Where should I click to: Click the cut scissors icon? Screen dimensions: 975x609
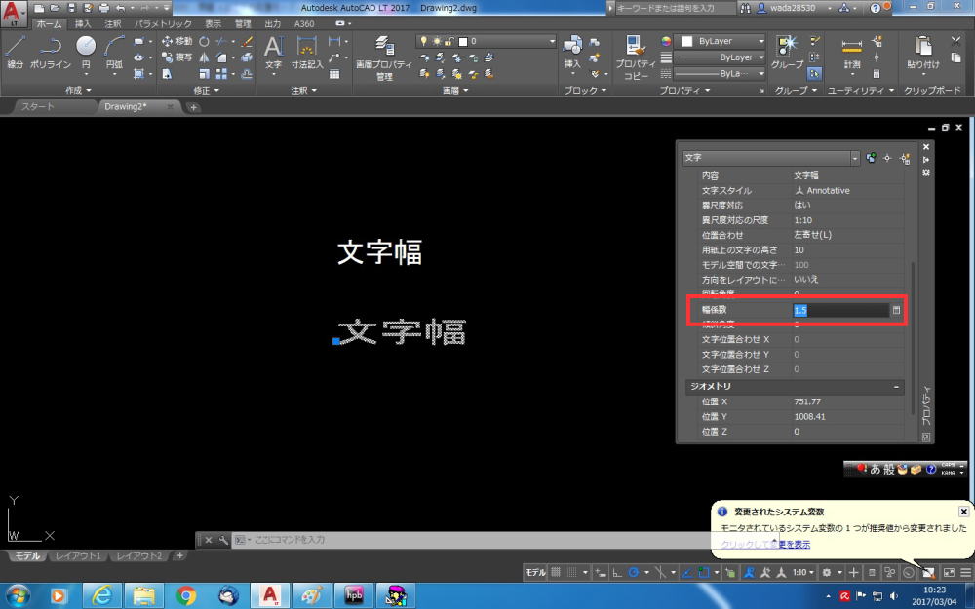(x=956, y=41)
